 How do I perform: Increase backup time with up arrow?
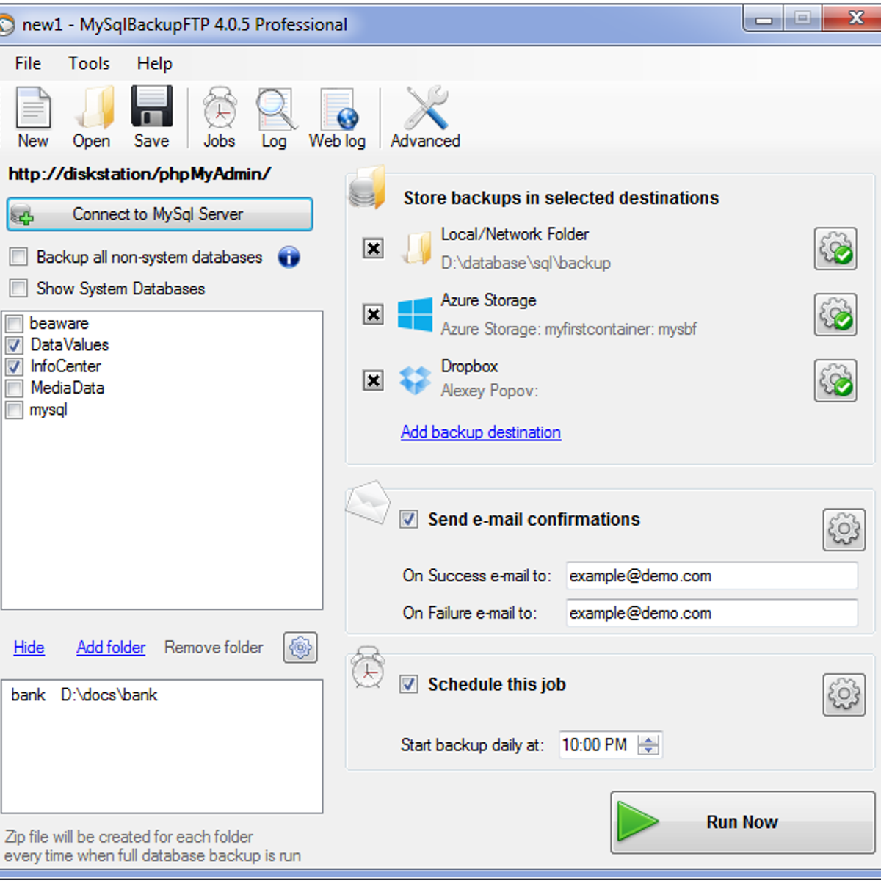click(x=649, y=739)
